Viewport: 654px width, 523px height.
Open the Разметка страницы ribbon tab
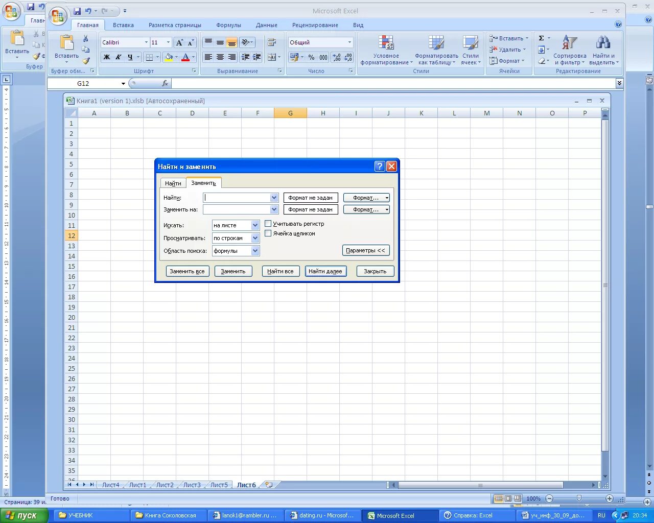(175, 25)
